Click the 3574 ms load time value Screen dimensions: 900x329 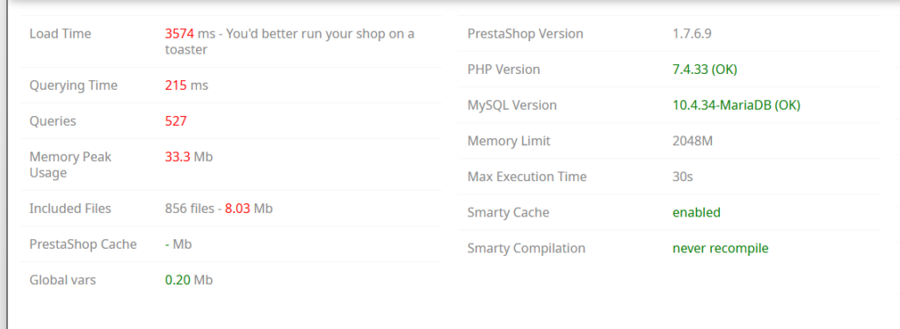(190, 34)
